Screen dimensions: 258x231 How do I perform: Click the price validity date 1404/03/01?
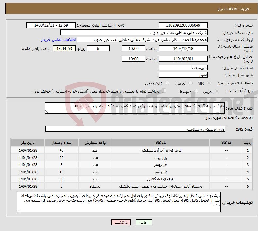[183, 59]
